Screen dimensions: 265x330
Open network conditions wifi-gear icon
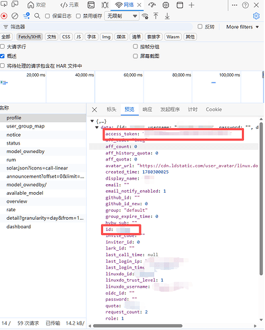tap(145, 16)
